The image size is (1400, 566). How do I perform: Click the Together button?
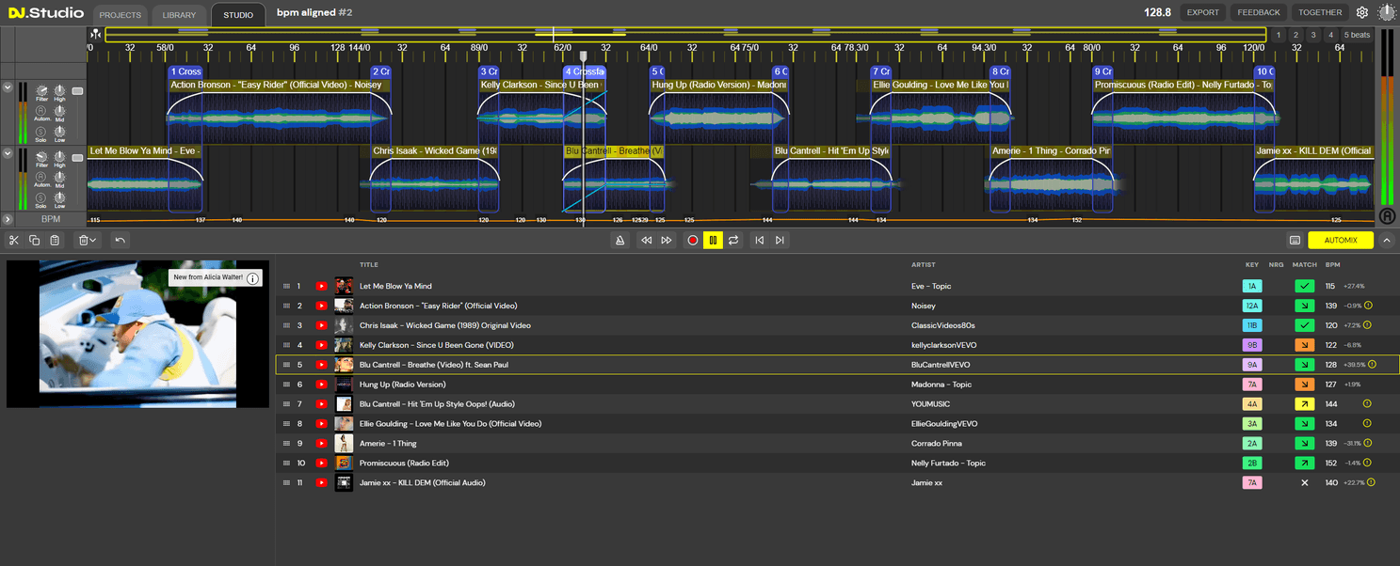[1320, 12]
